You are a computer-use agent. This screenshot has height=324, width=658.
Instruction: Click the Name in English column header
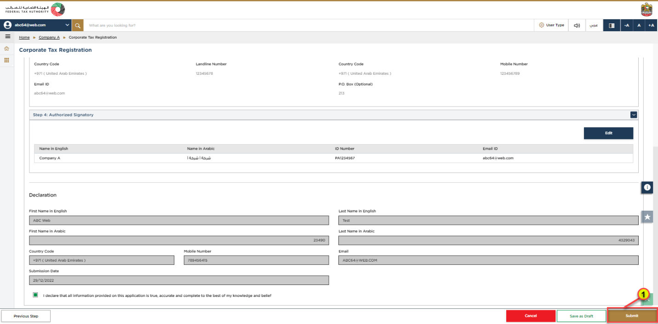54,149
